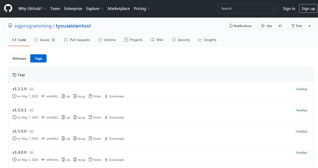Image resolution: width=318 pixels, height=168 pixels.
Task: Open the Insights tab
Action: (207, 40)
